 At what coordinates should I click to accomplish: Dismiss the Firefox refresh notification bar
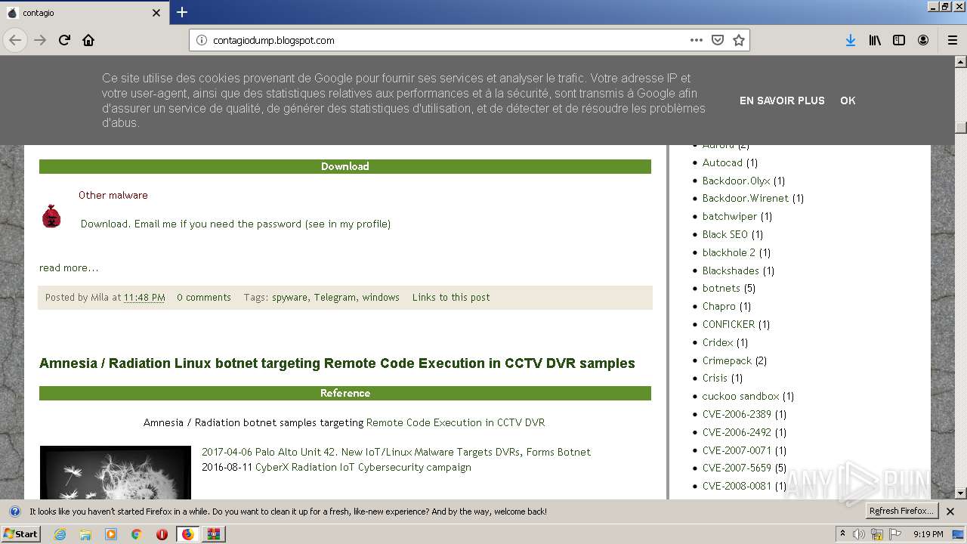950,512
